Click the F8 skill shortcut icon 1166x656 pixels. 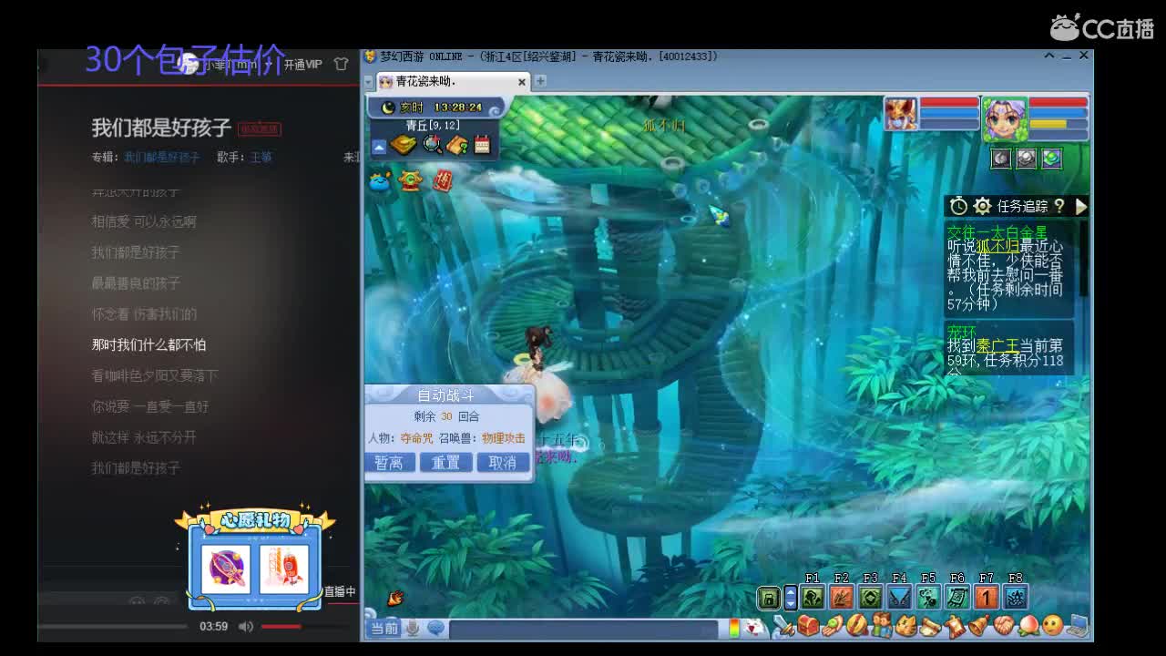click(1016, 598)
